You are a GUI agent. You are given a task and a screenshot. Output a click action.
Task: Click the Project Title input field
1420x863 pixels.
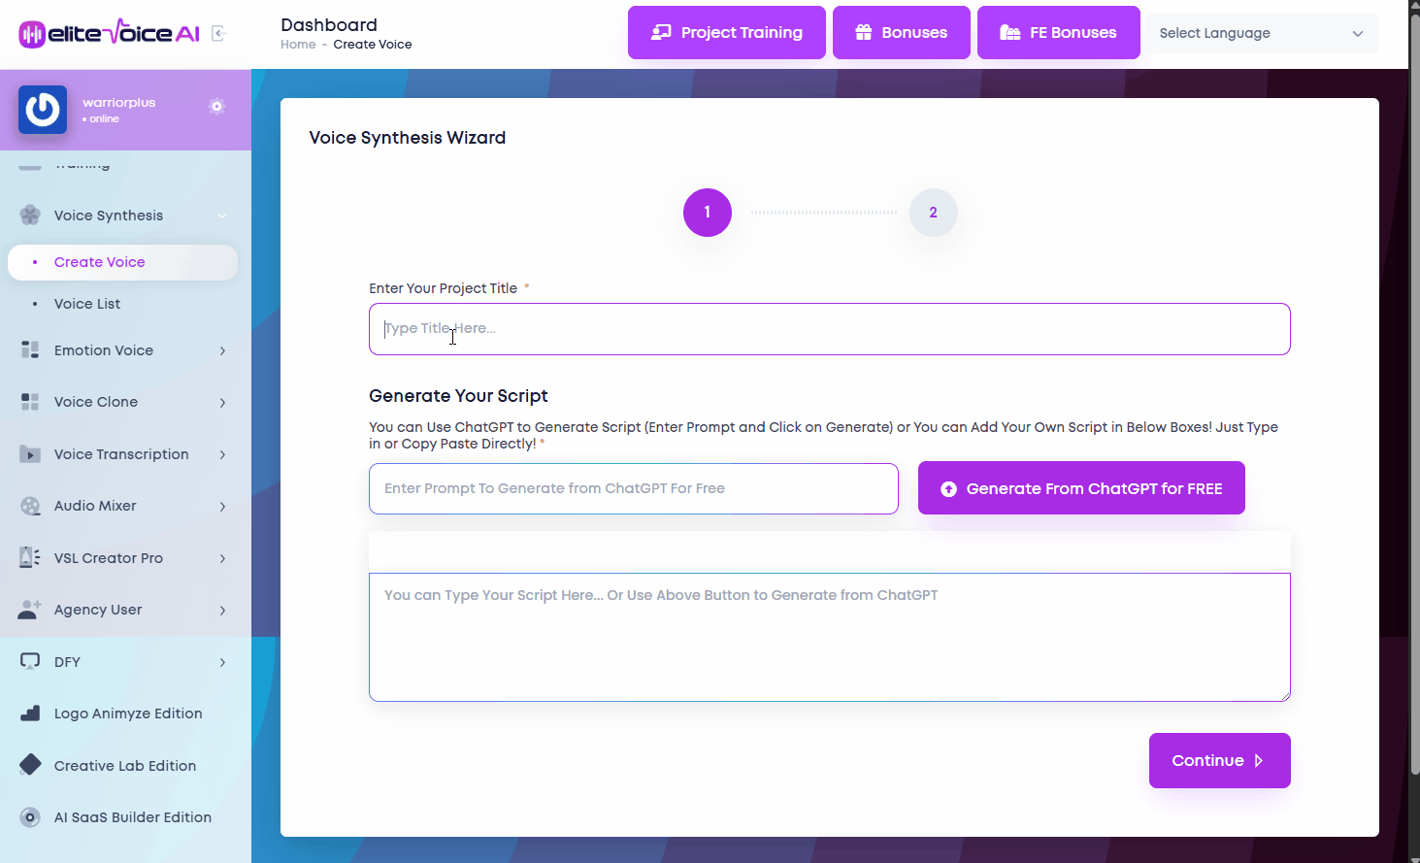coord(829,329)
